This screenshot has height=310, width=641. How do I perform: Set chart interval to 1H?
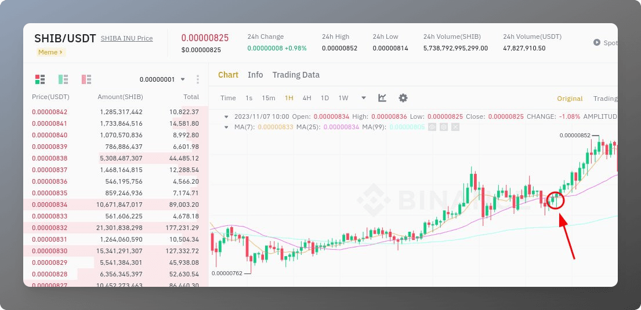[289, 98]
